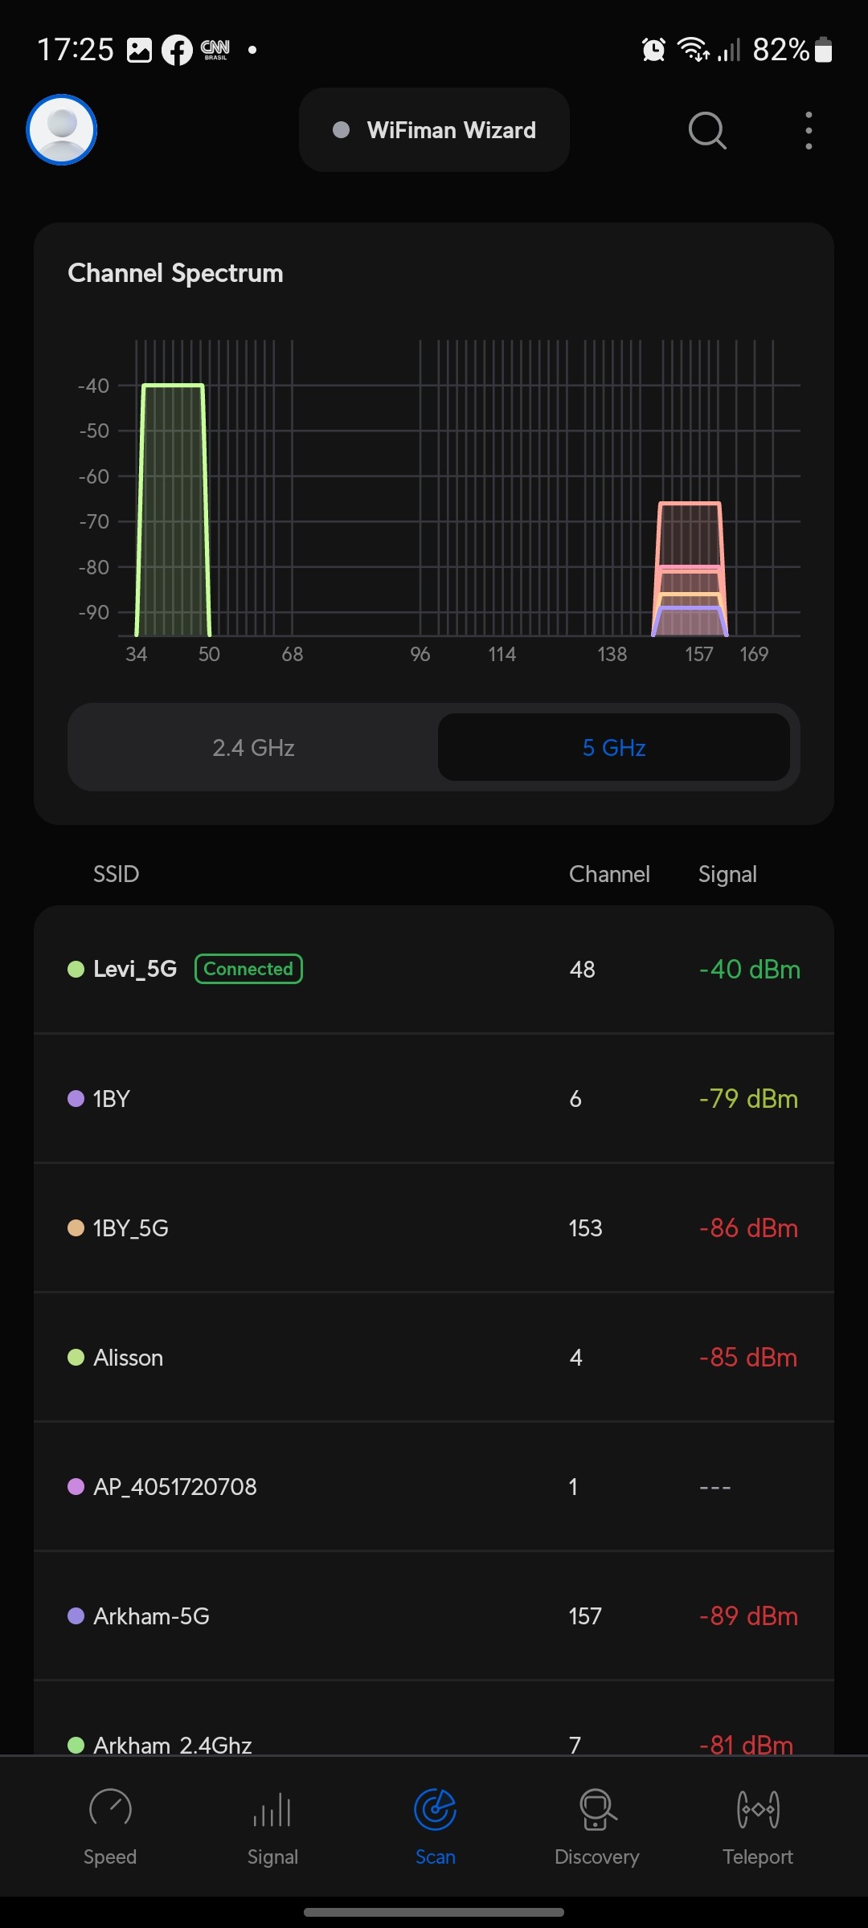Screen dimensions: 868x1928
Task: Tap the AP_4051720708 network entry
Action: tap(434, 1487)
